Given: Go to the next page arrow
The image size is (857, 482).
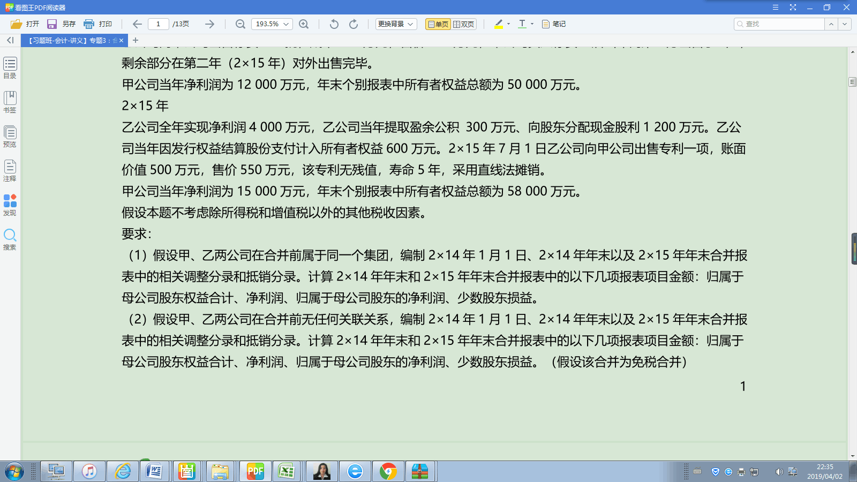Looking at the screenshot, I should 209,24.
